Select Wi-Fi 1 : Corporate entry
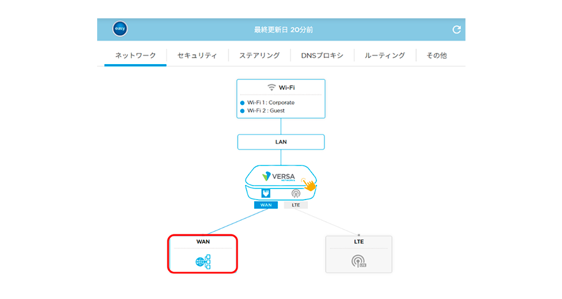This screenshot has height=299, width=562. (x=270, y=103)
